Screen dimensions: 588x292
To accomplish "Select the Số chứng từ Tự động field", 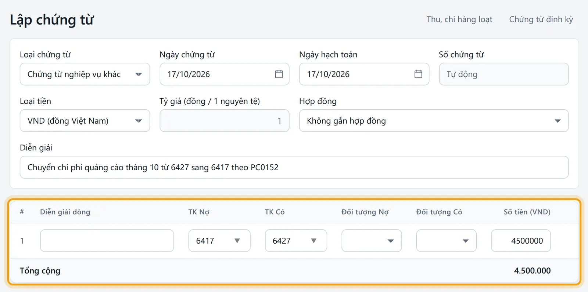I will [504, 74].
